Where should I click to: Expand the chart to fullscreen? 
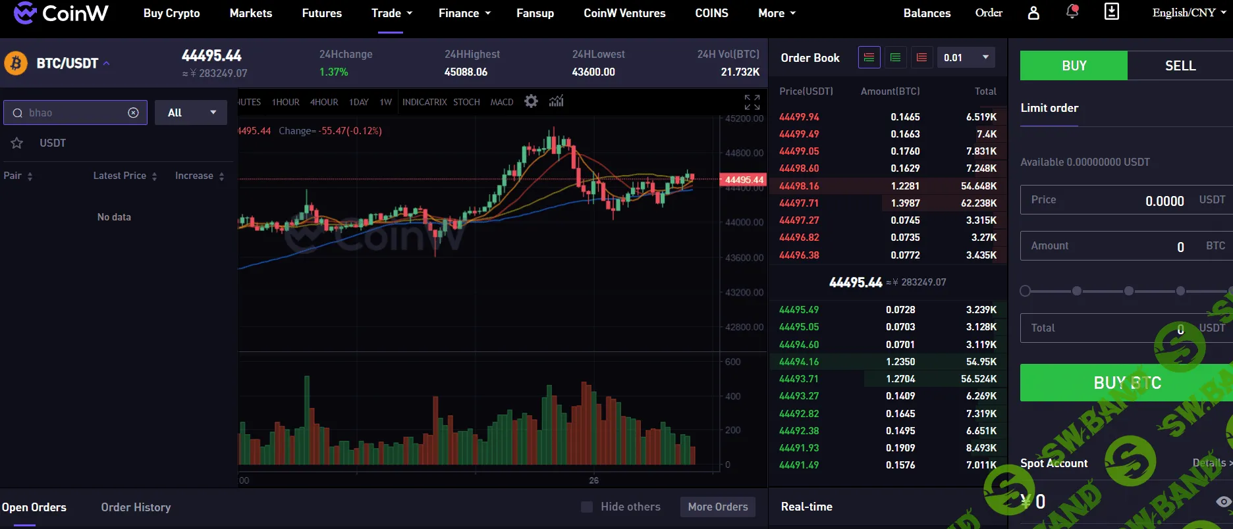tap(752, 102)
